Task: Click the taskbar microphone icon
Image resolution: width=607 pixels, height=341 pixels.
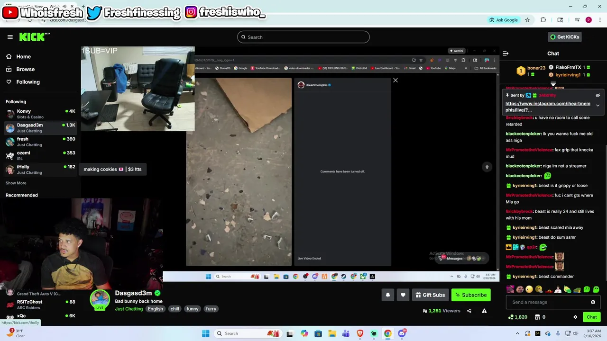Action: click(558, 333)
